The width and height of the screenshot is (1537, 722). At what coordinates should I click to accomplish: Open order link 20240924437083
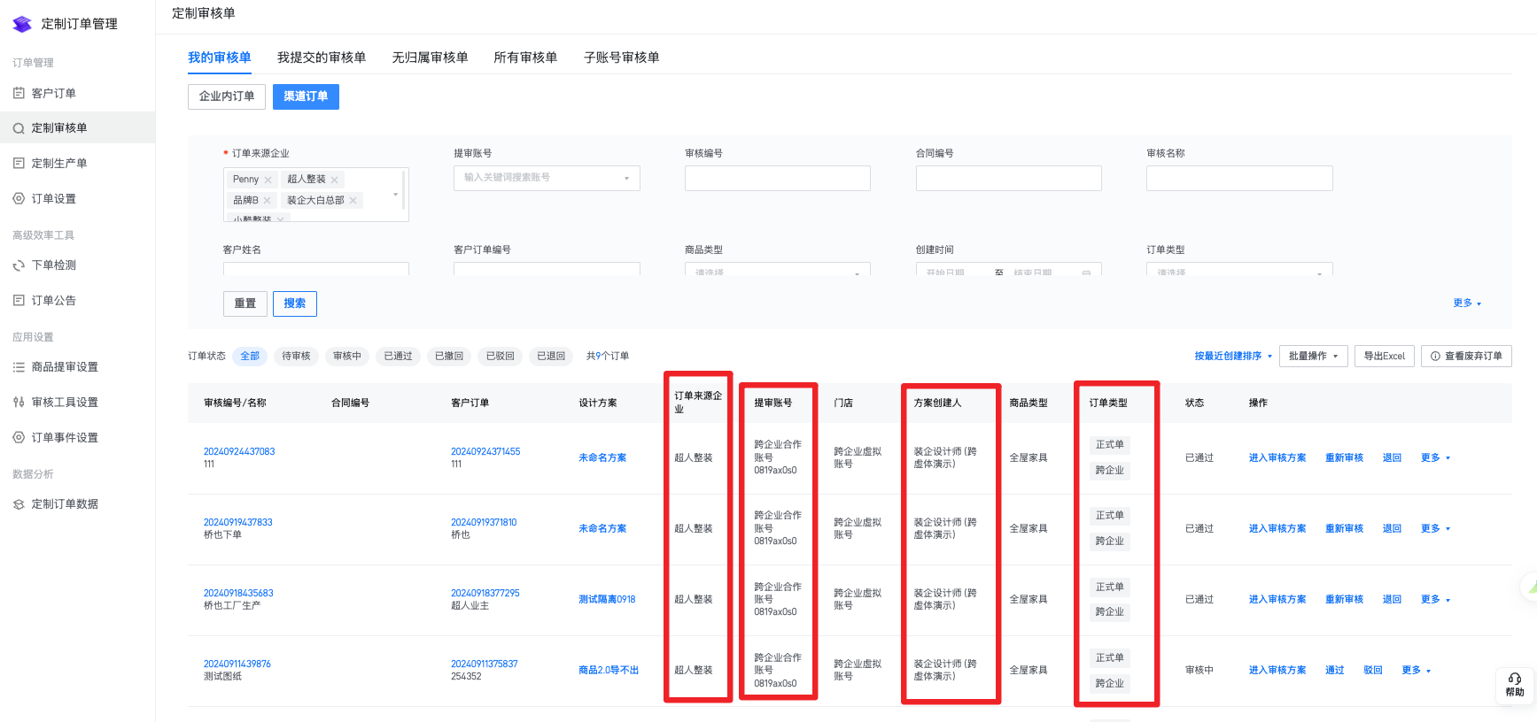239,451
